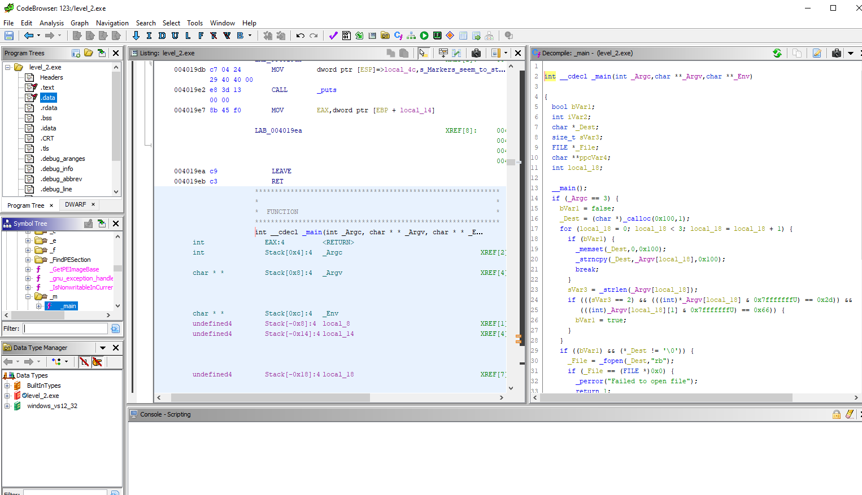Click the orange diamond toolbar icon

pyautogui.click(x=450, y=36)
